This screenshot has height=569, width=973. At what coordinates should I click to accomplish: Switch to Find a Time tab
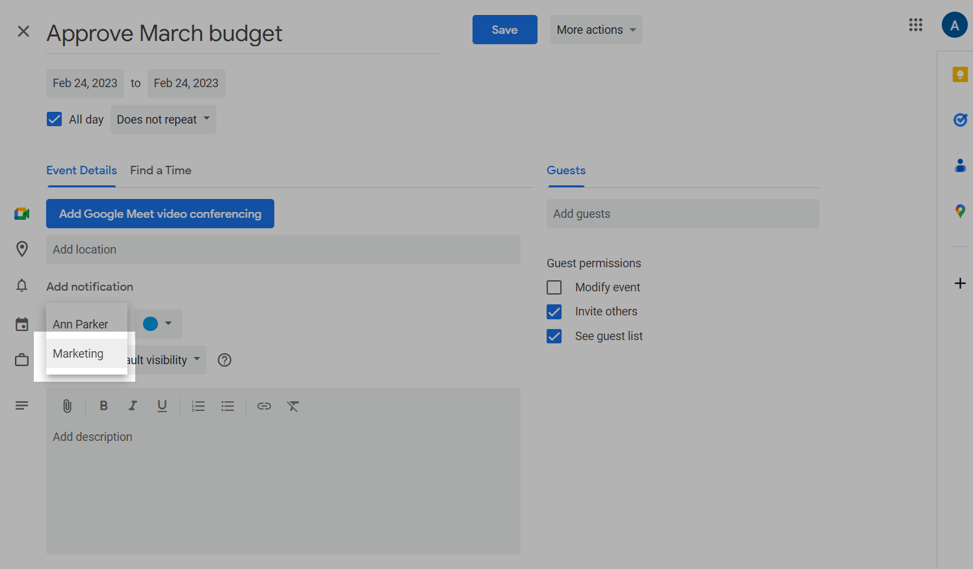pos(161,170)
